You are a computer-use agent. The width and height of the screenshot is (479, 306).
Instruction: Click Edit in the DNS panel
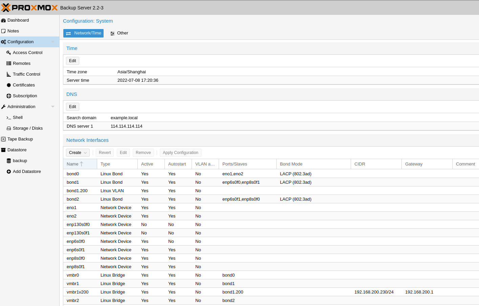pyautogui.click(x=72, y=107)
